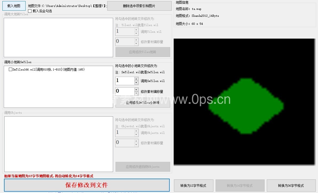Screen dimensions: 318x193
Task: Decrease the 调用SmTiles.wil number with down arrow
Action: (x=136, y=83)
